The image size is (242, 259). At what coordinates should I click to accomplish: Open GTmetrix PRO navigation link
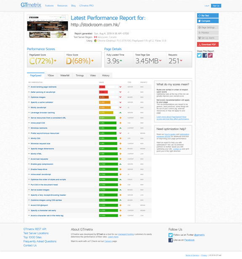pyautogui.click(x=86, y=5)
